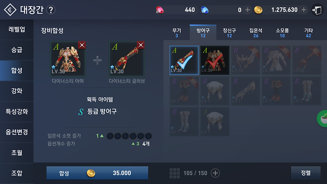Image resolution: width=327 pixels, height=184 pixels.
Task: Click the 정렬 sort button
Action: [x=306, y=173]
